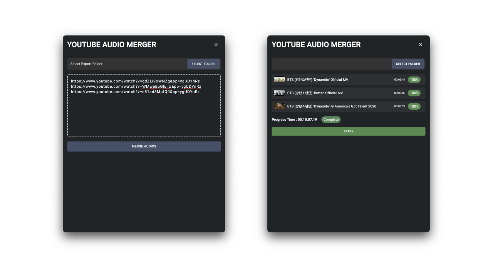Select the BTS 'Dynamite' Official MV title

(318, 80)
